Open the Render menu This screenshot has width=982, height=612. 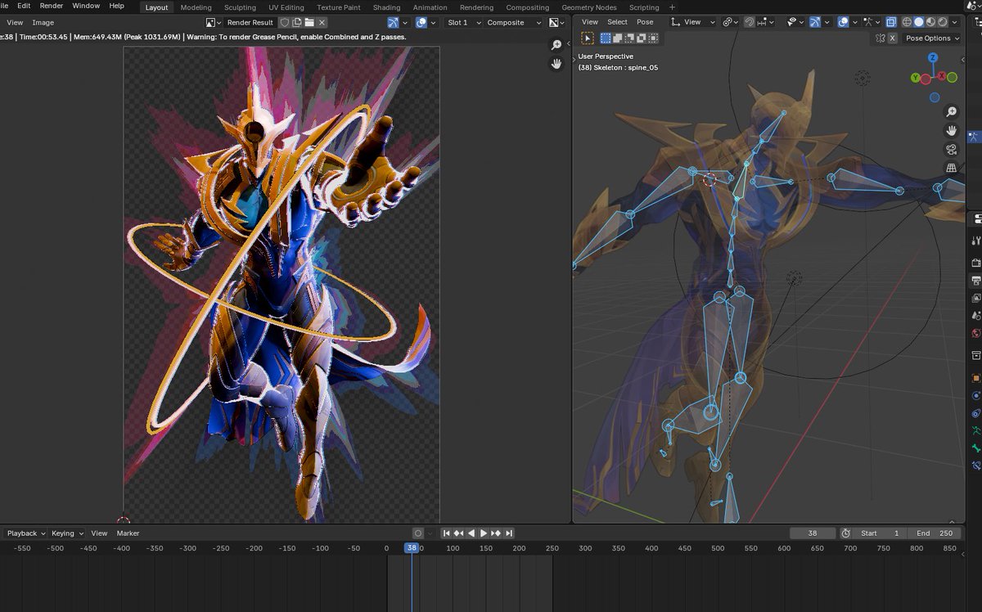(52, 6)
